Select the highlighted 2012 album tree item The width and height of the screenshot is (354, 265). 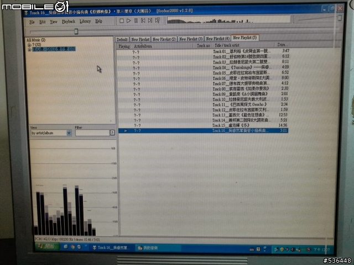(54, 49)
